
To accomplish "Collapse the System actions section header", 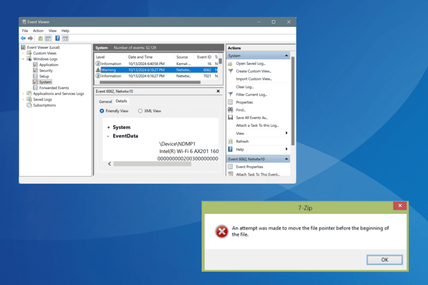I will 286,55.
